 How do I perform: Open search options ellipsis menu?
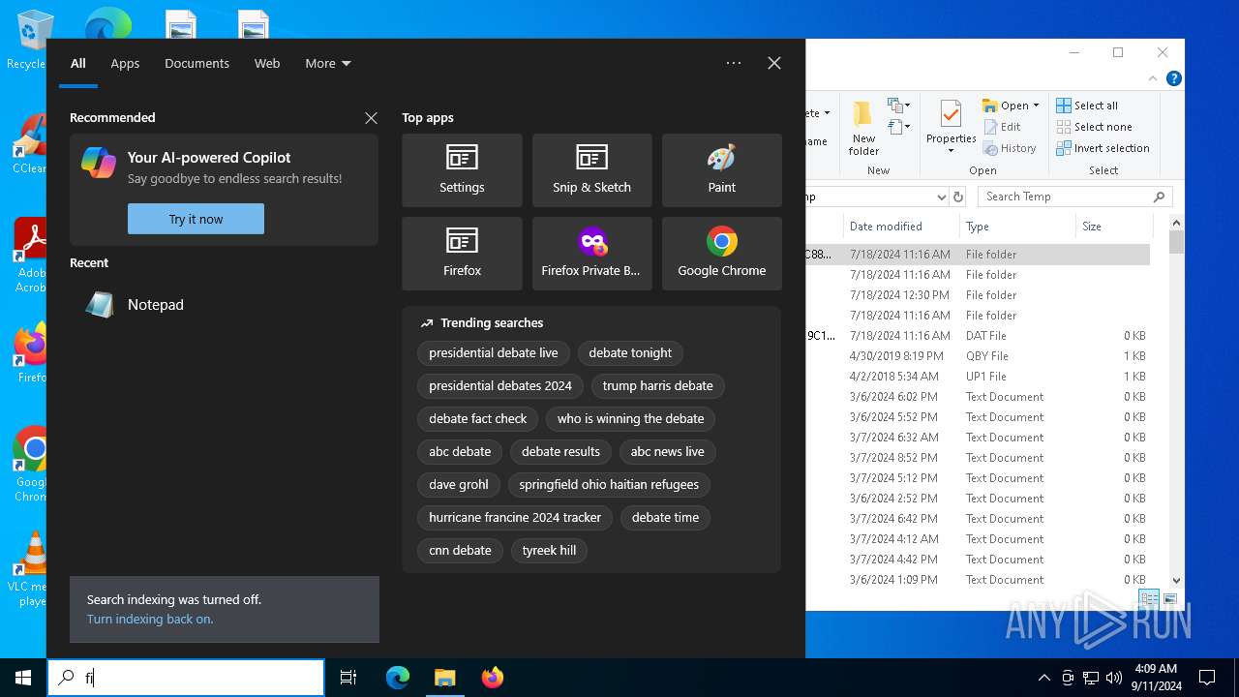[734, 63]
